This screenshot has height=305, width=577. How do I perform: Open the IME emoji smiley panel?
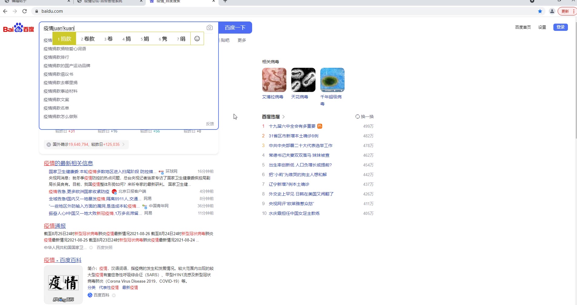click(x=197, y=39)
